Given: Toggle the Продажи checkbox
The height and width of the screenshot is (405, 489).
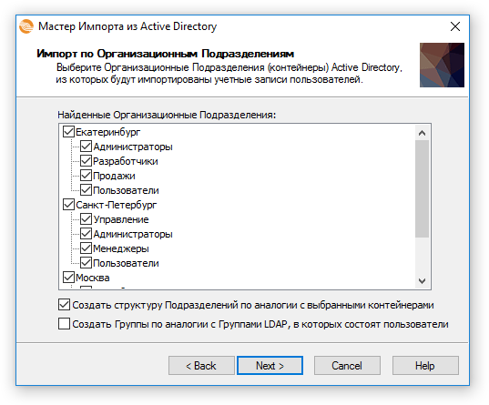Looking at the screenshot, I should pyautogui.click(x=87, y=176).
